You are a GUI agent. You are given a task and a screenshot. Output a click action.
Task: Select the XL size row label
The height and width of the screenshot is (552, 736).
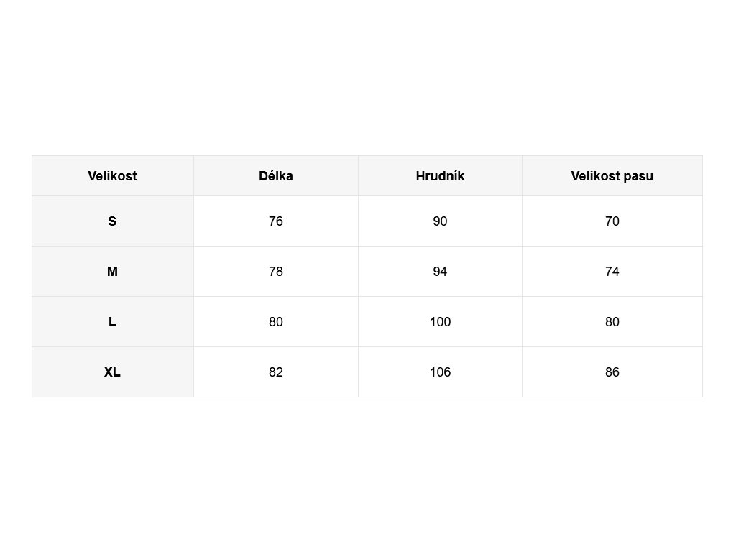pos(112,372)
